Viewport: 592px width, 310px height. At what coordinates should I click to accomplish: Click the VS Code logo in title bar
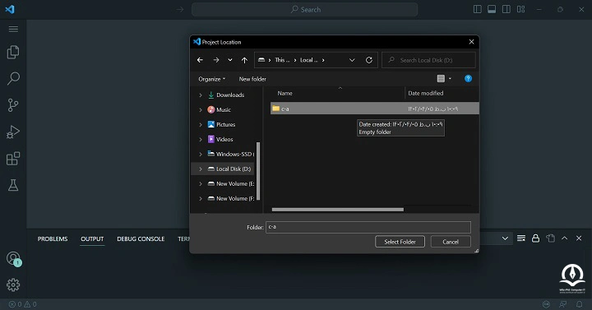10,9
